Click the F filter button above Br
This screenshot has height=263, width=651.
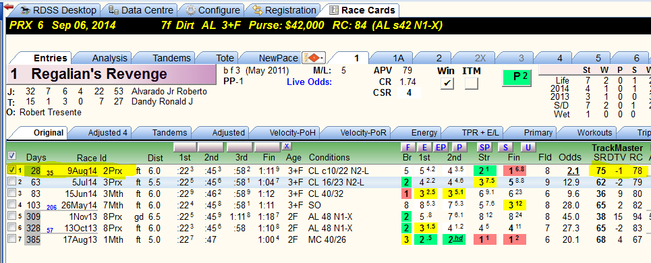[x=407, y=147]
